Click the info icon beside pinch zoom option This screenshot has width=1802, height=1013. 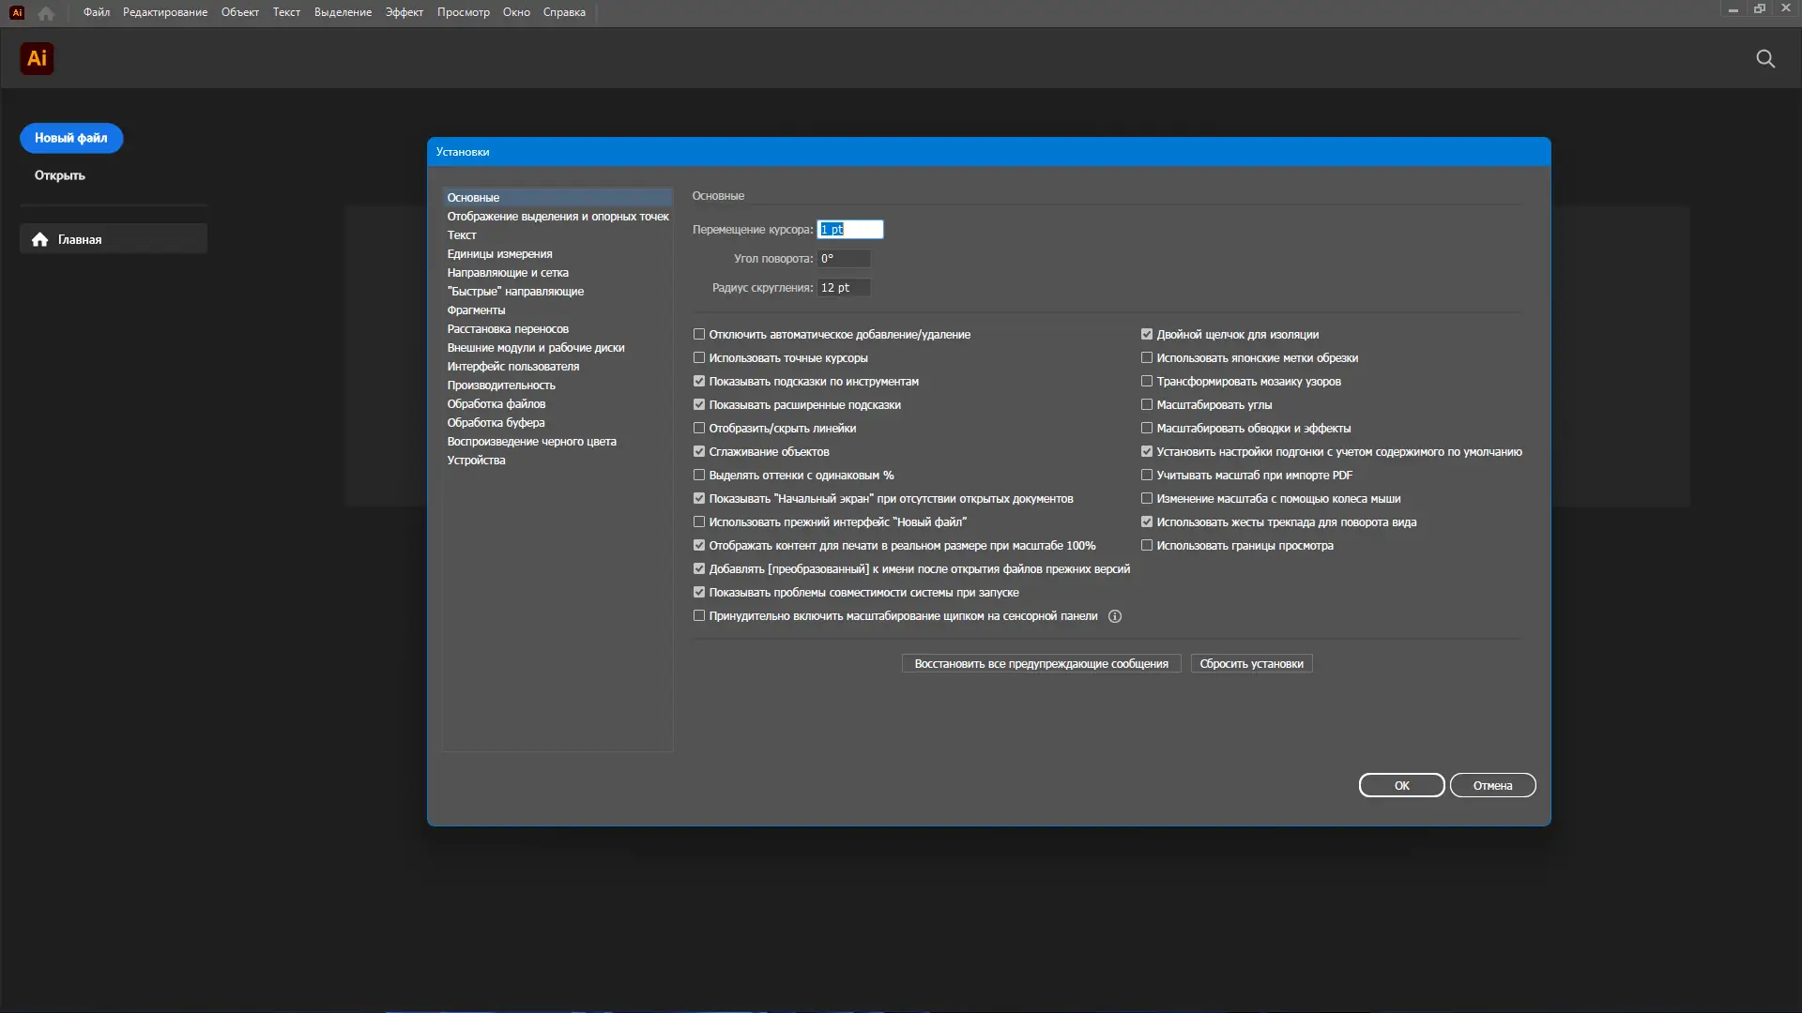(1115, 616)
